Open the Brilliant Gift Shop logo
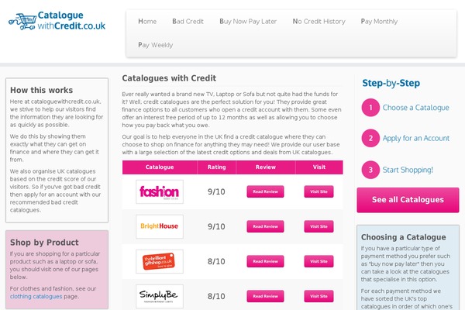 pos(160,261)
